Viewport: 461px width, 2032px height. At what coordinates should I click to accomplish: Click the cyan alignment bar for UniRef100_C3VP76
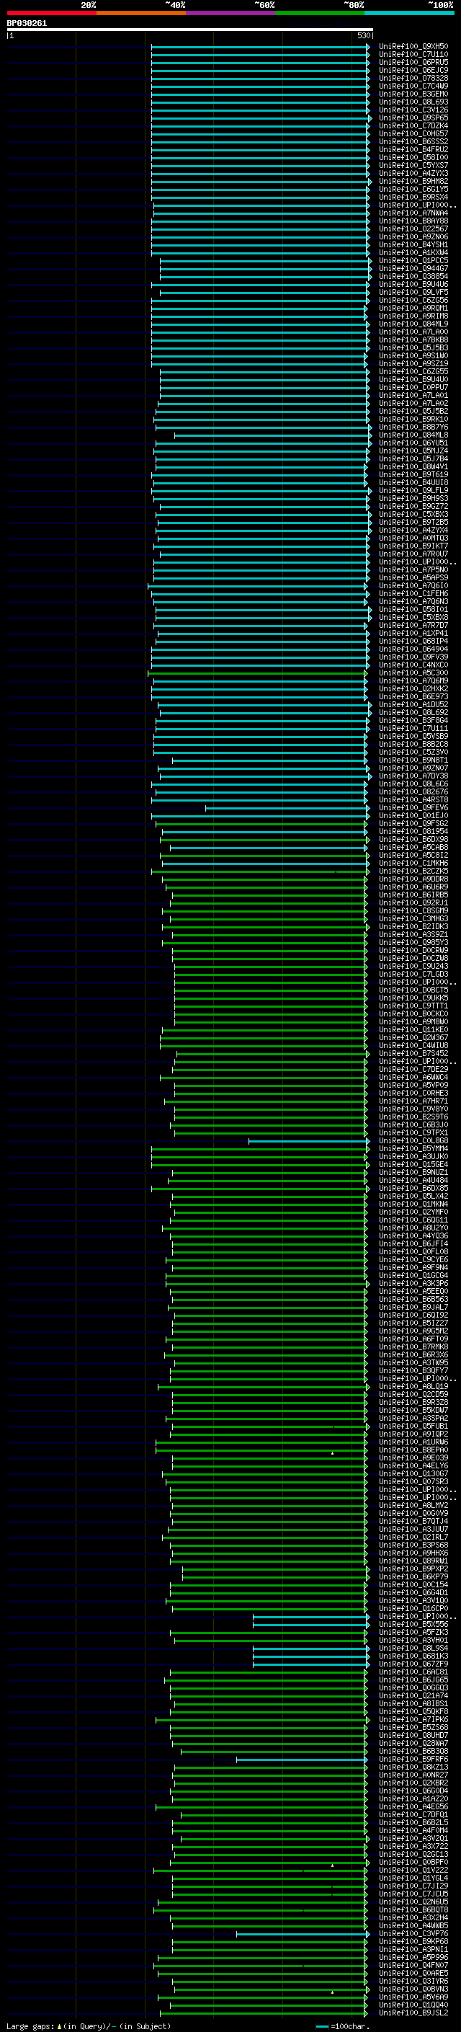coord(303,1933)
